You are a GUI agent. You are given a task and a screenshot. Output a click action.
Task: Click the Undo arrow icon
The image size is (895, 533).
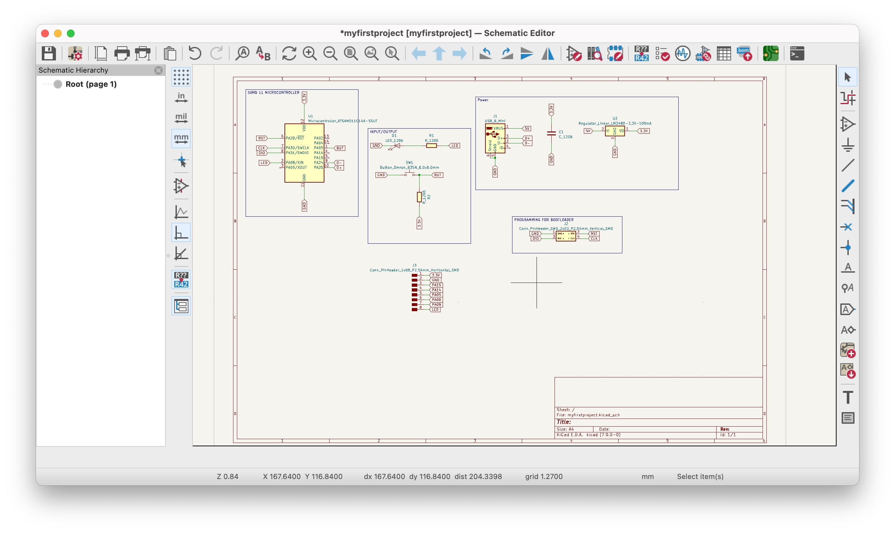point(195,53)
